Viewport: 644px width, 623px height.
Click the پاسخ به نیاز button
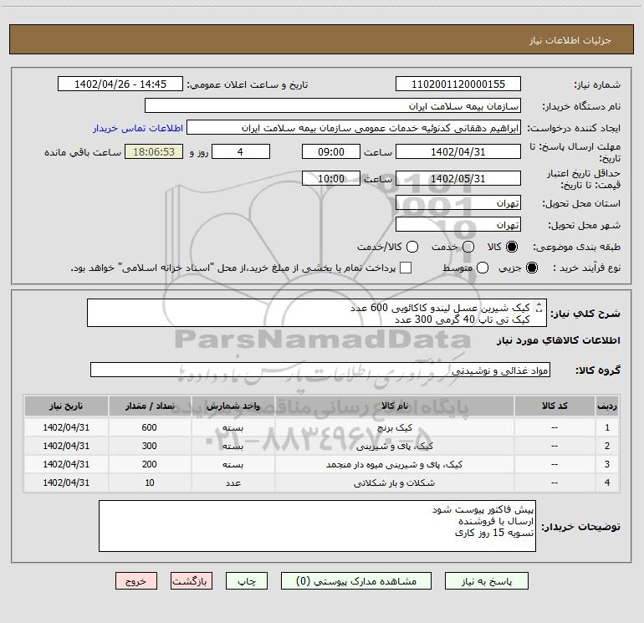(486, 581)
